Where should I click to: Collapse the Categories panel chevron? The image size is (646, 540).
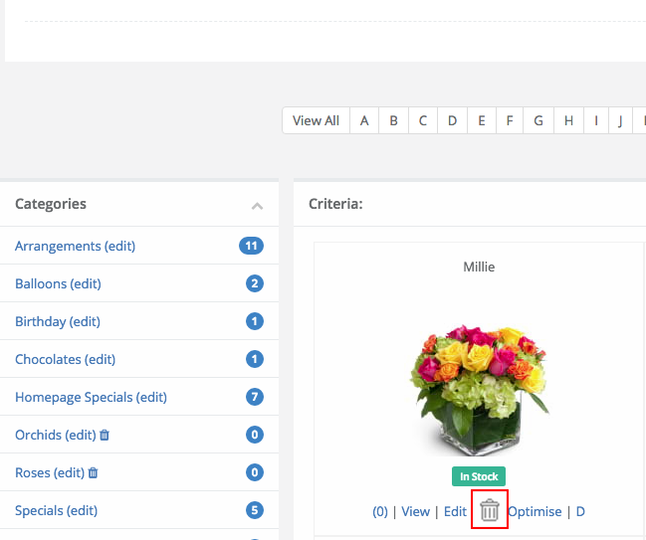click(257, 206)
